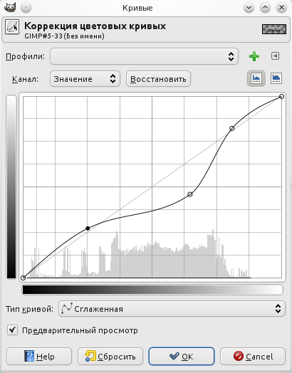
Task: Click the Cancel button
Action: (x=253, y=357)
